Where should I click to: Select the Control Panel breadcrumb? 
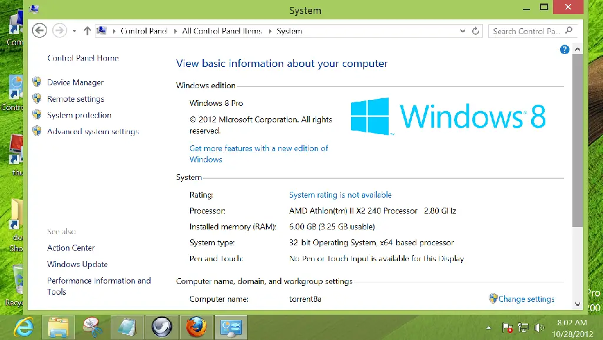(144, 31)
